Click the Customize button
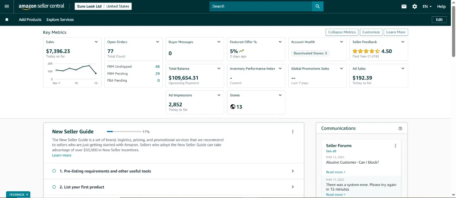Image resolution: width=456 pixels, height=198 pixels. [x=371, y=32]
